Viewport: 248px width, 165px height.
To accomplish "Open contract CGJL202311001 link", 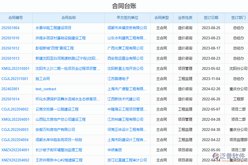I will 15,79.
